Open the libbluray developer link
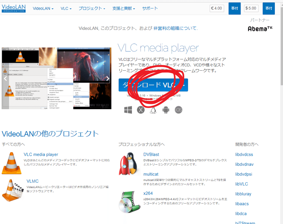 243,194
